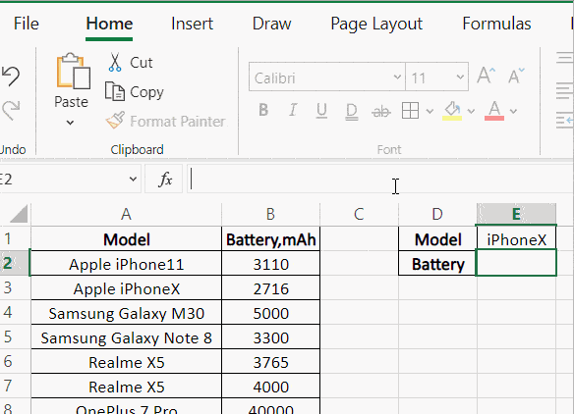Select the 'Battery' label in column D

point(437,264)
